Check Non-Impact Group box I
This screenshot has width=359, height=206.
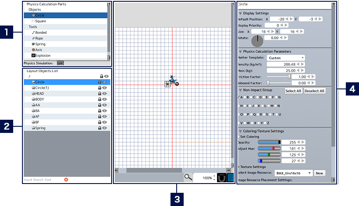(x=245, y=106)
